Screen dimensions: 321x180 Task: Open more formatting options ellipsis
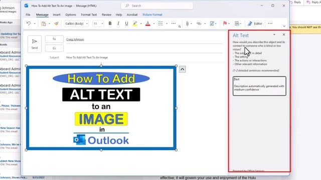point(174,23)
